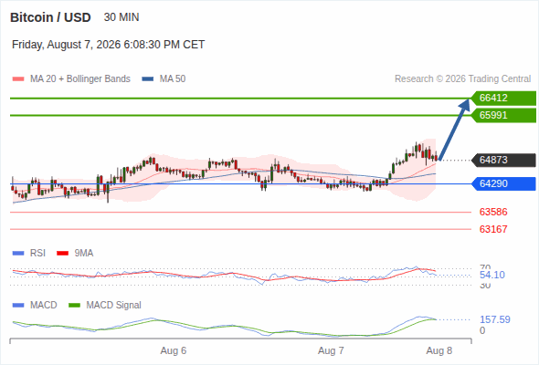Click the RSI legend label
The image size is (539, 365).
click(x=37, y=254)
